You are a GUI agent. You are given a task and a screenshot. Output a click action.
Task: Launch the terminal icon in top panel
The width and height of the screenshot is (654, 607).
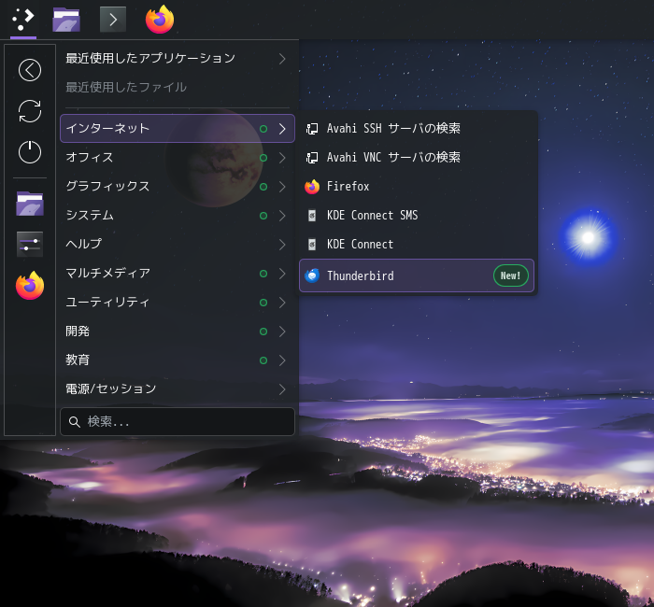[113, 20]
